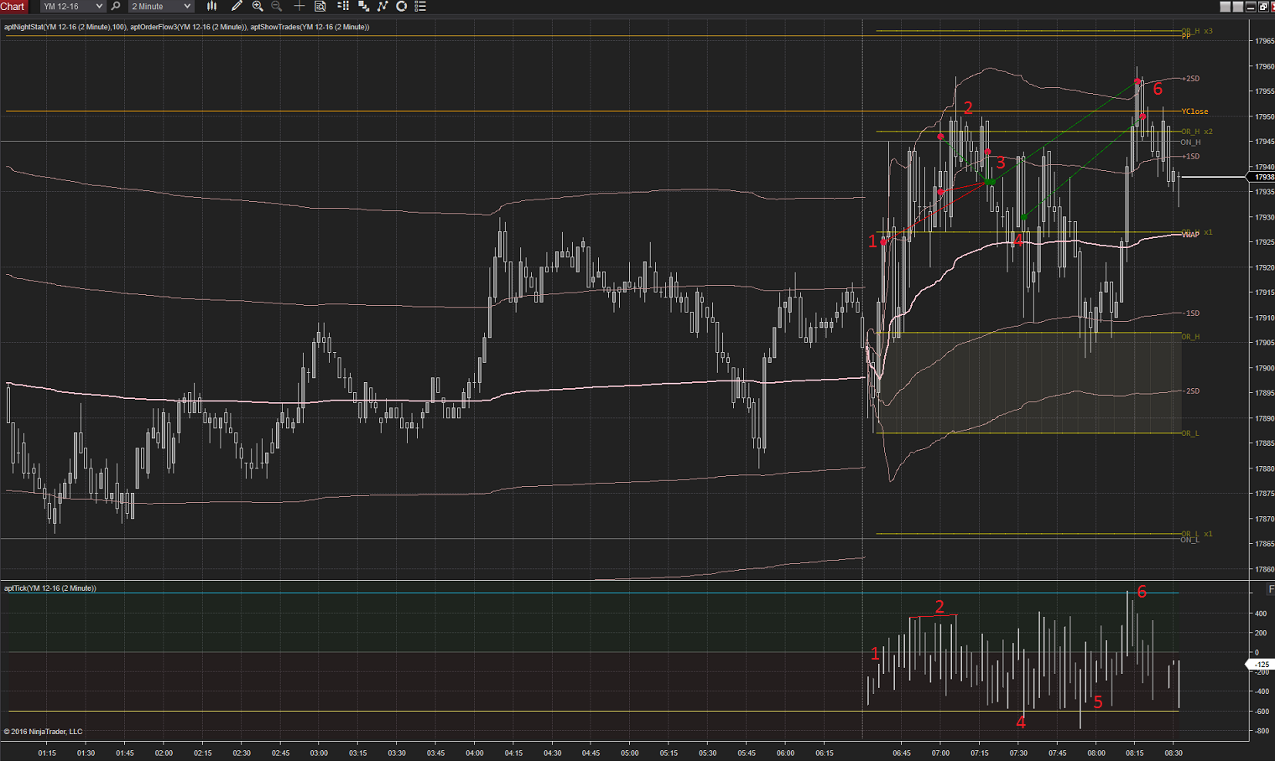Click the 01:15 time axis label

(x=47, y=753)
